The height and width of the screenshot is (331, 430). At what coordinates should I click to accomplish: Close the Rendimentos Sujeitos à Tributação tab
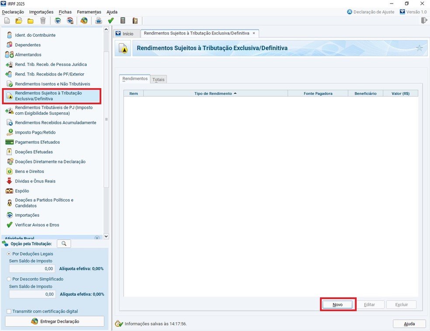(254, 33)
